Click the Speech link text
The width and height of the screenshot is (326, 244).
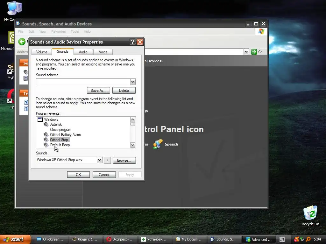171,144
